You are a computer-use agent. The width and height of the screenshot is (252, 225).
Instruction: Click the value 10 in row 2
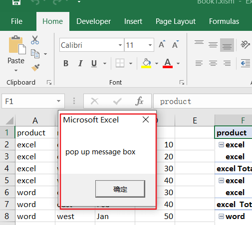tap(169, 145)
